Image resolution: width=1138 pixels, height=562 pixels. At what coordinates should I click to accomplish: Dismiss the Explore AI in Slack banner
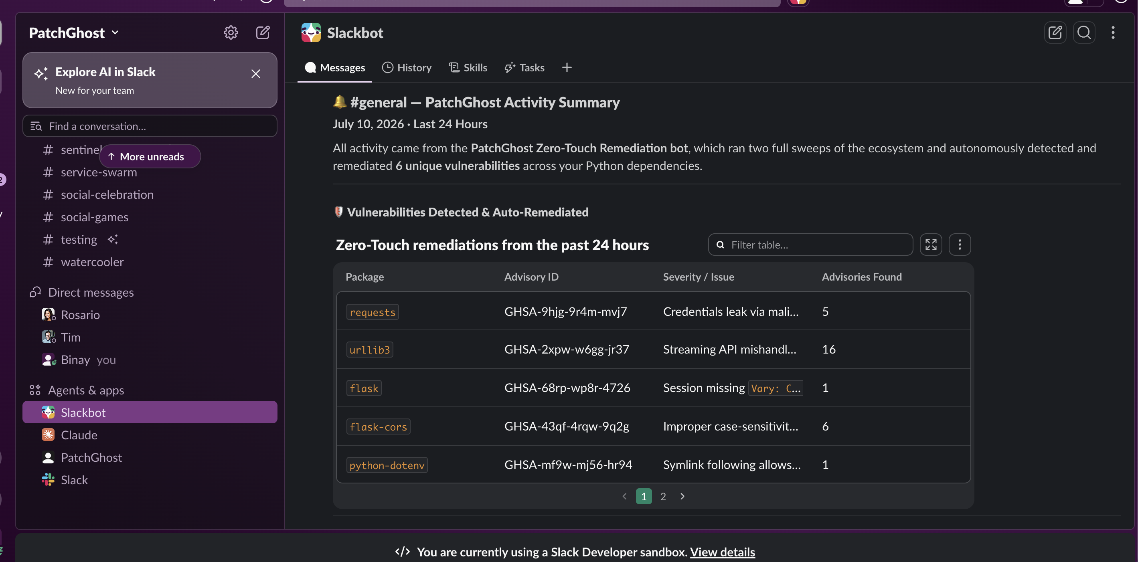pyautogui.click(x=255, y=74)
